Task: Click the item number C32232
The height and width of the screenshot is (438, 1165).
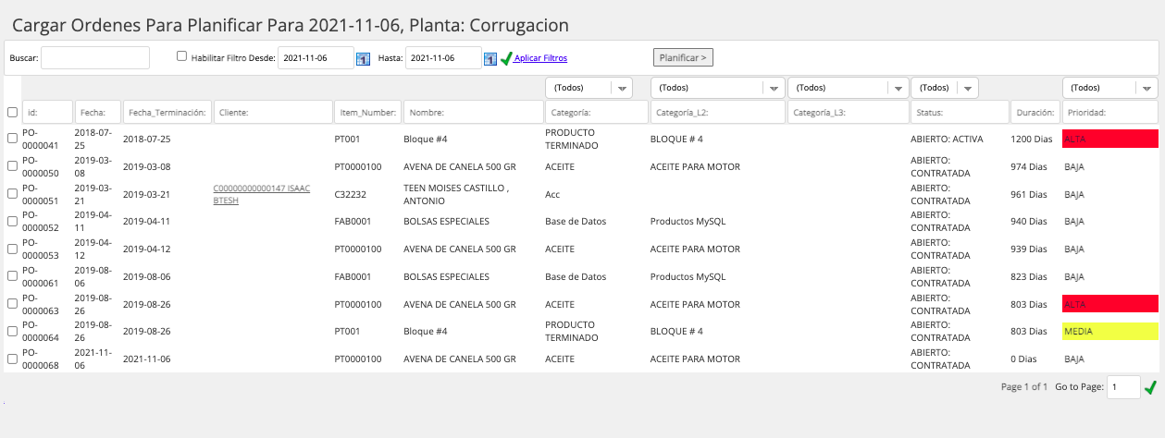Action: tap(350, 194)
